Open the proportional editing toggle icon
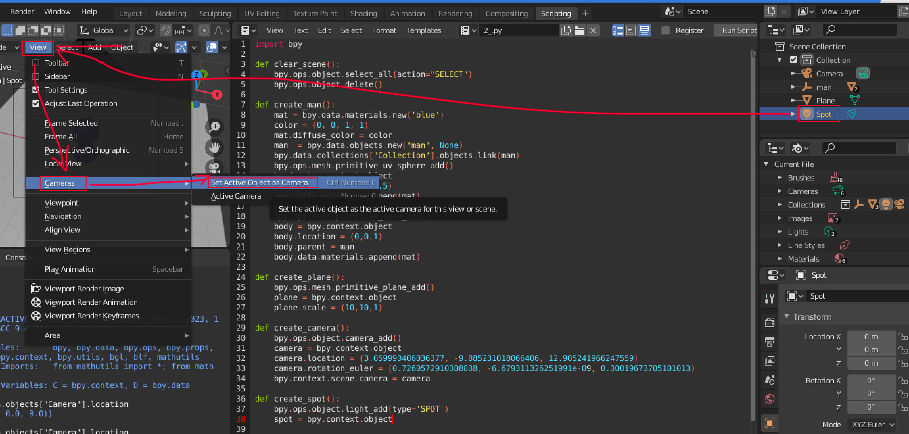This screenshot has height=434, width=909. click(x=204, y=31)
